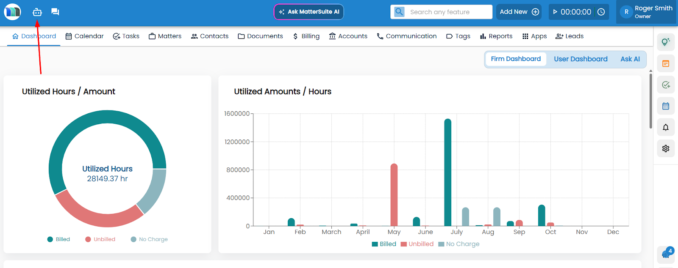
Task: Toggle Billed series in bar chart legend
Action: tap(384, 244)
